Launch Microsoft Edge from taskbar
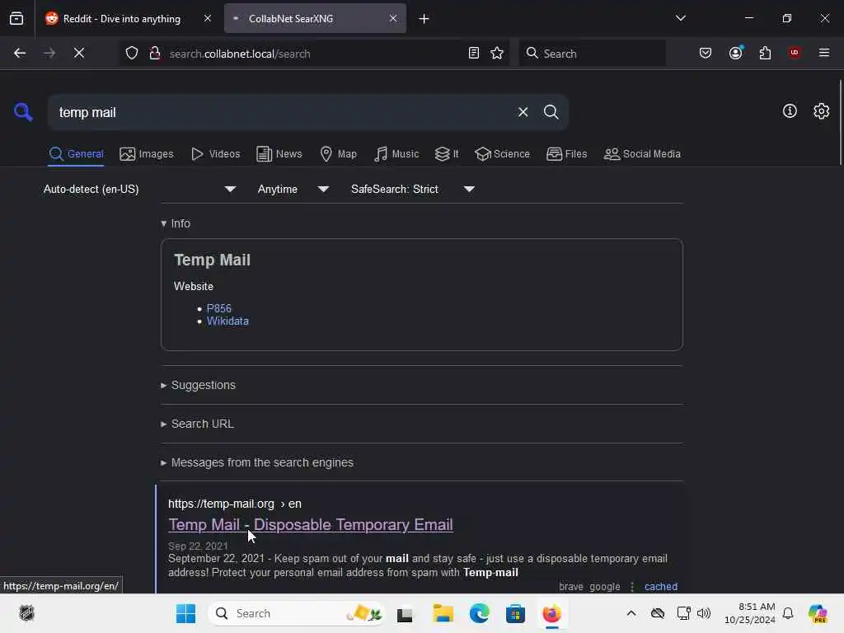 pos(479,613)
